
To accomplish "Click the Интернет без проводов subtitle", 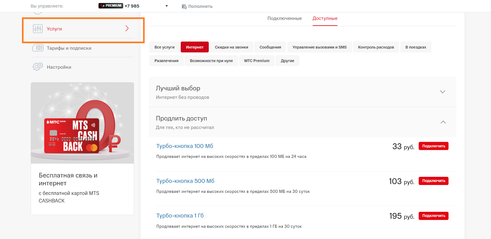I will 182,97.
